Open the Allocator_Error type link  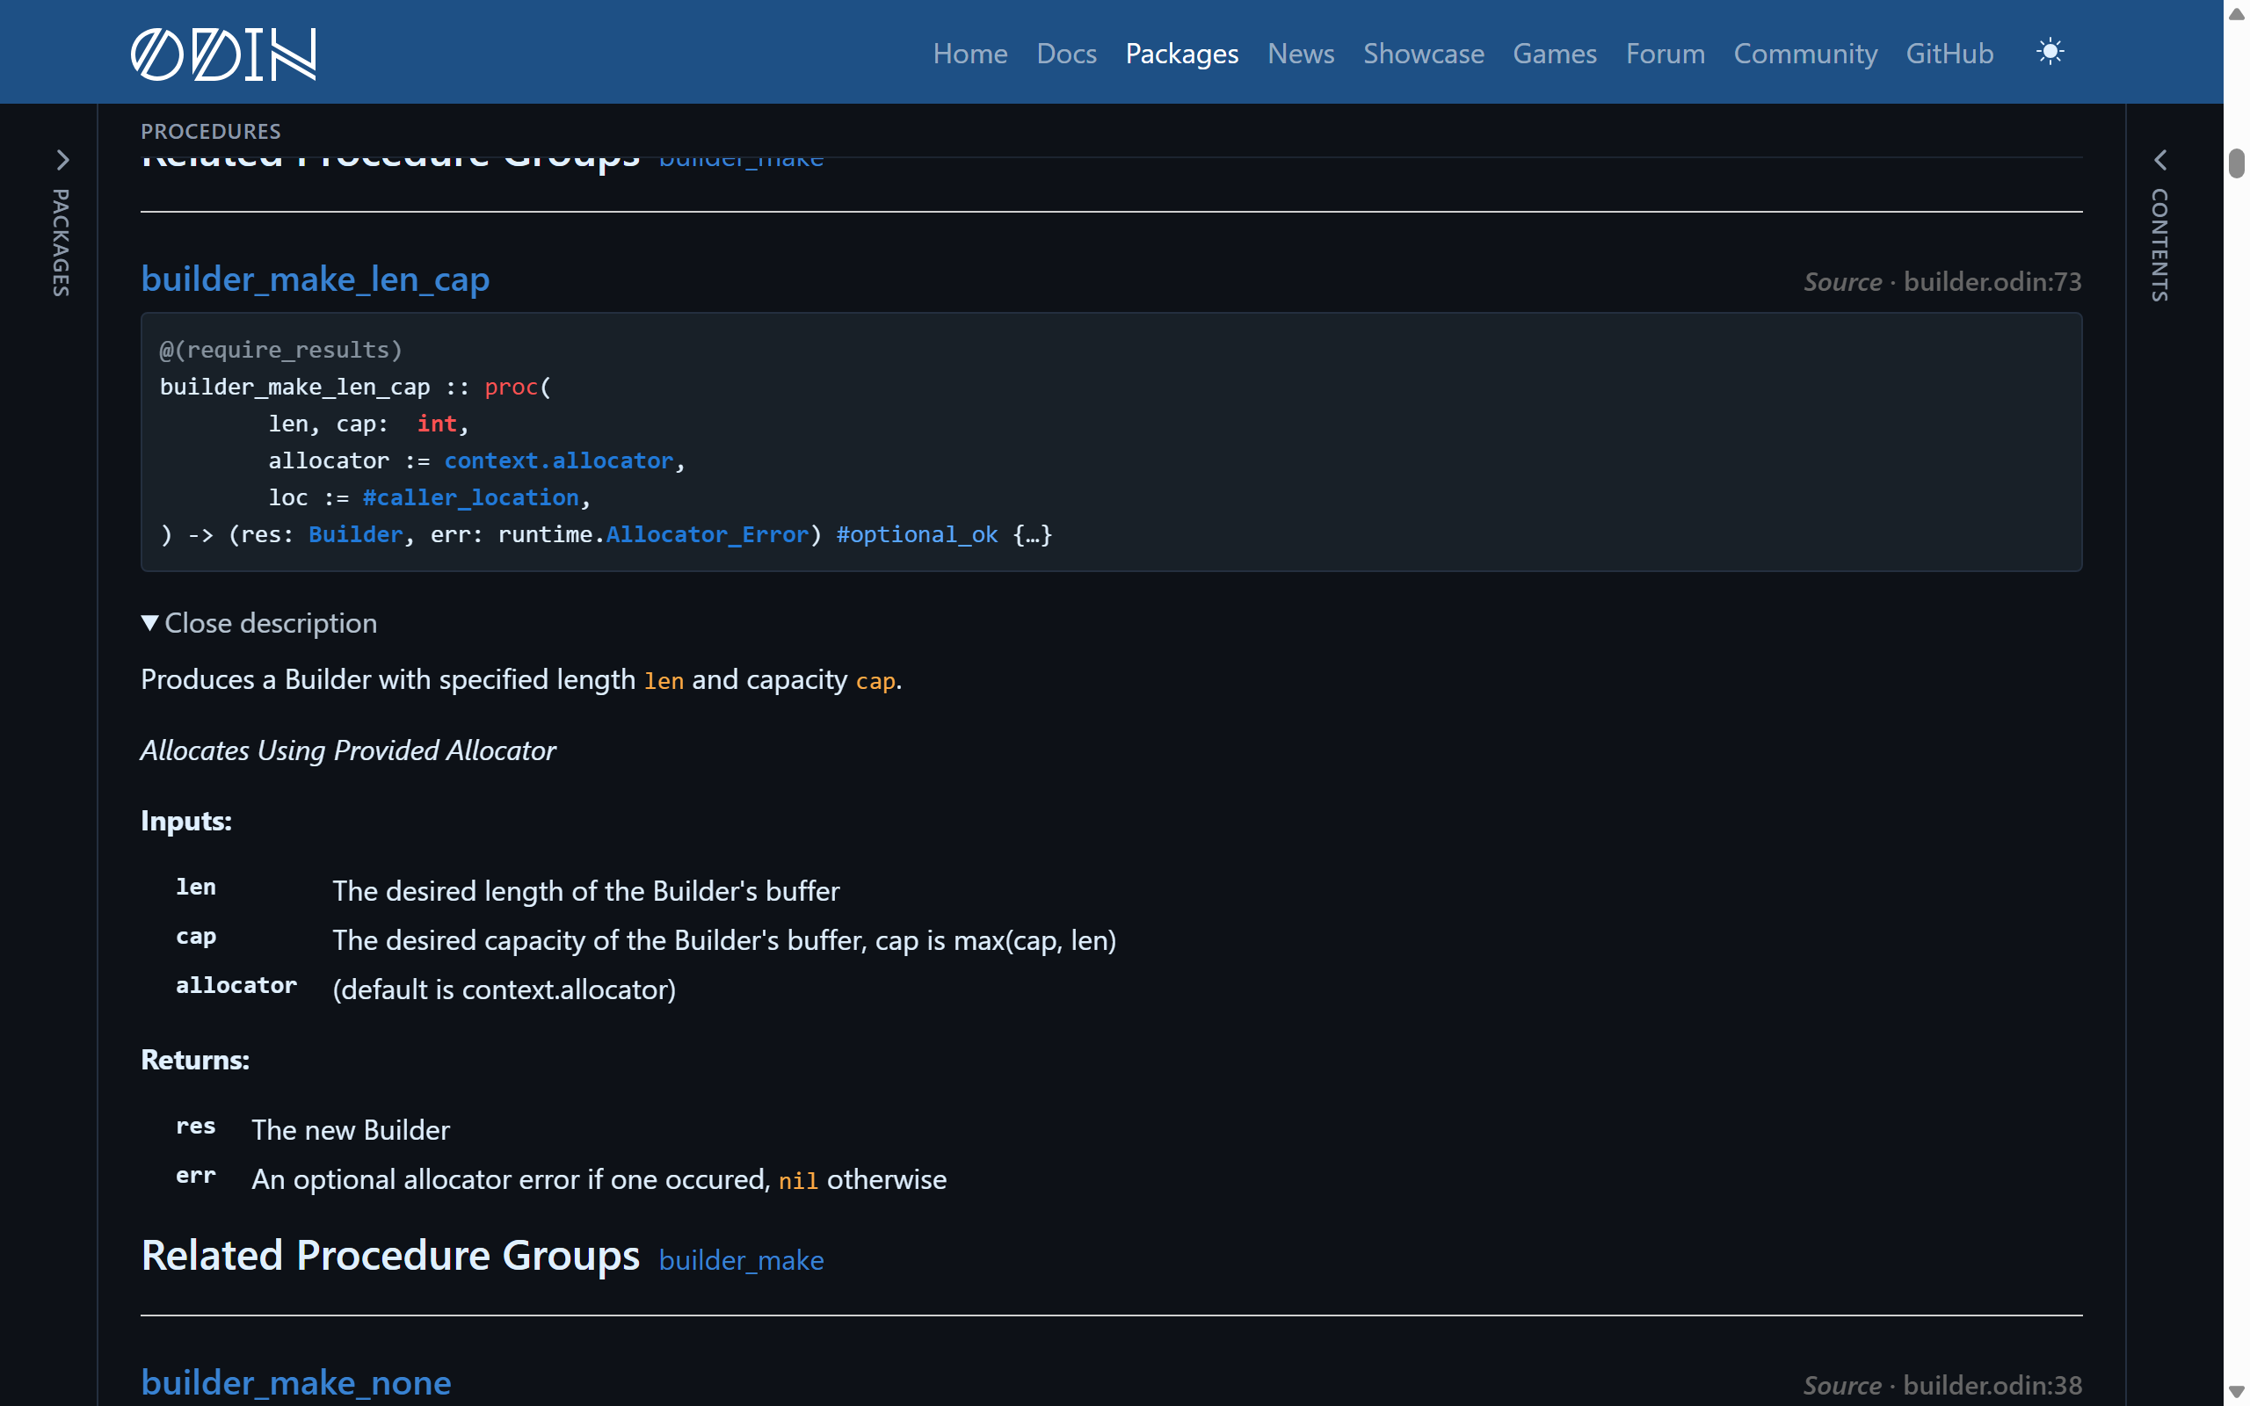pyautogui.click(x=708, y=534)
